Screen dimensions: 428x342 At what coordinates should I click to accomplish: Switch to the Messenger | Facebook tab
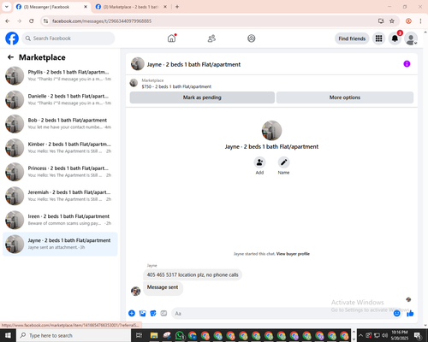coord(51,7)
